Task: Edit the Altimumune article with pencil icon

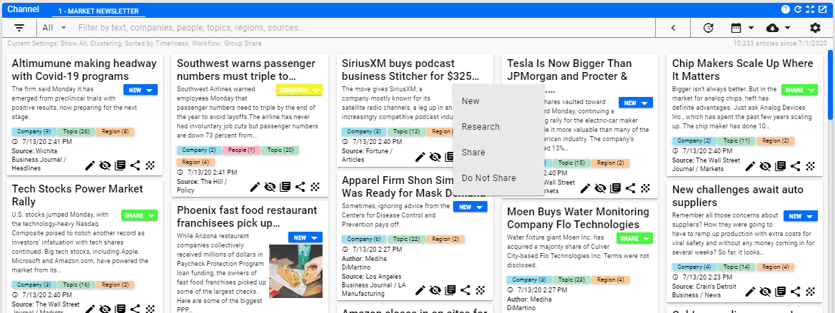Action: tap(90, 165)
